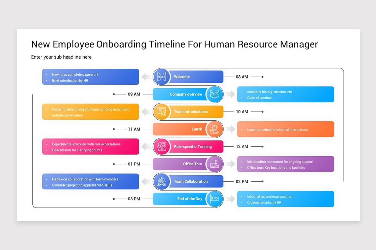The width and height of the screenshot is (376, 250).
Task: Select the 'Code of conduct' bullet text
Action: coord(259,97)
